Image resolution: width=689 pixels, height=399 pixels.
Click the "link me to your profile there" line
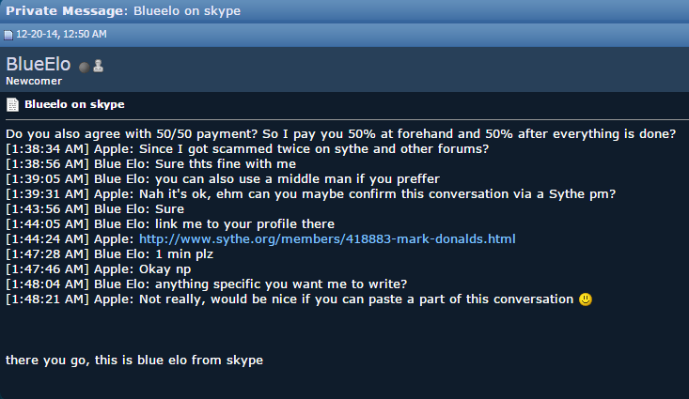pos(170,224)
